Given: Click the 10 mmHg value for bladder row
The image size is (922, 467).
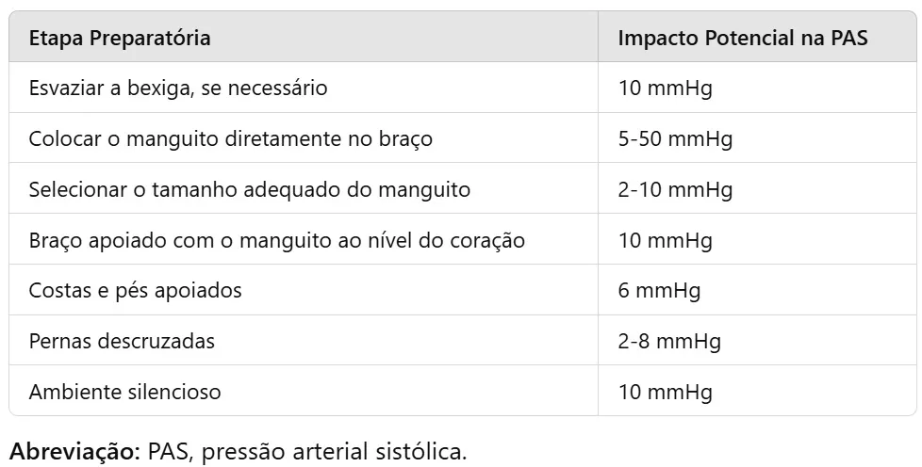Looking at the screenshot, I should pos(665,89).
